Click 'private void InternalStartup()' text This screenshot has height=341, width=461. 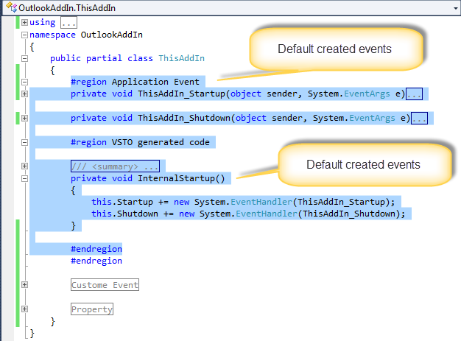(147, 178)
